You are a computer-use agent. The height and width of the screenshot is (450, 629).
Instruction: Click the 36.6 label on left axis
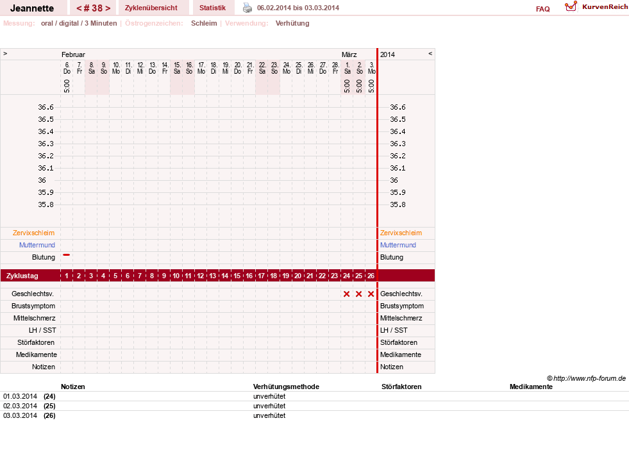click(x=46, y=107)
